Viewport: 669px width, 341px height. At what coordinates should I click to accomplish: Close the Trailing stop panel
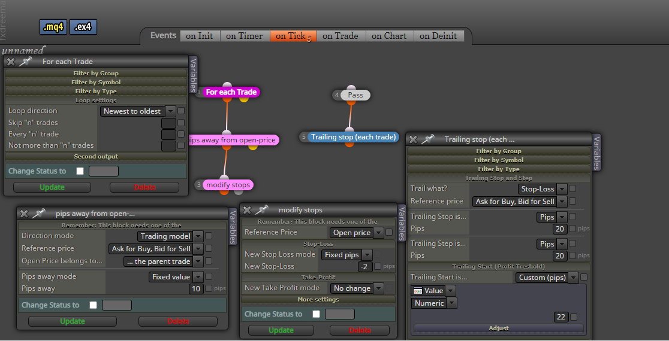tap(412, 139)
